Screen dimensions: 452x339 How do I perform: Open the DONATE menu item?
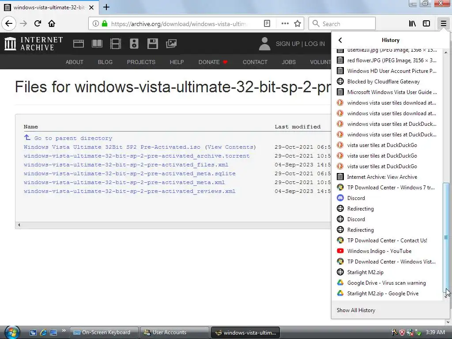coord(213,62)
